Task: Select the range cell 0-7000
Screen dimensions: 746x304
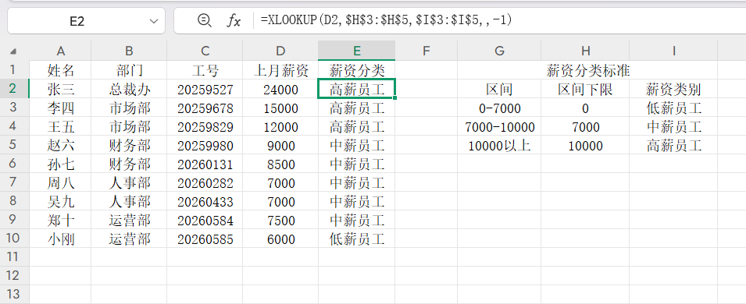Action: pos(499,108)
